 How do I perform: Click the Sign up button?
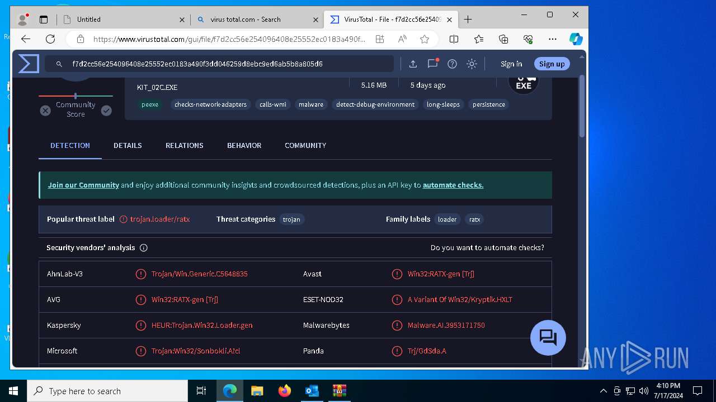[x=552, y=64]
